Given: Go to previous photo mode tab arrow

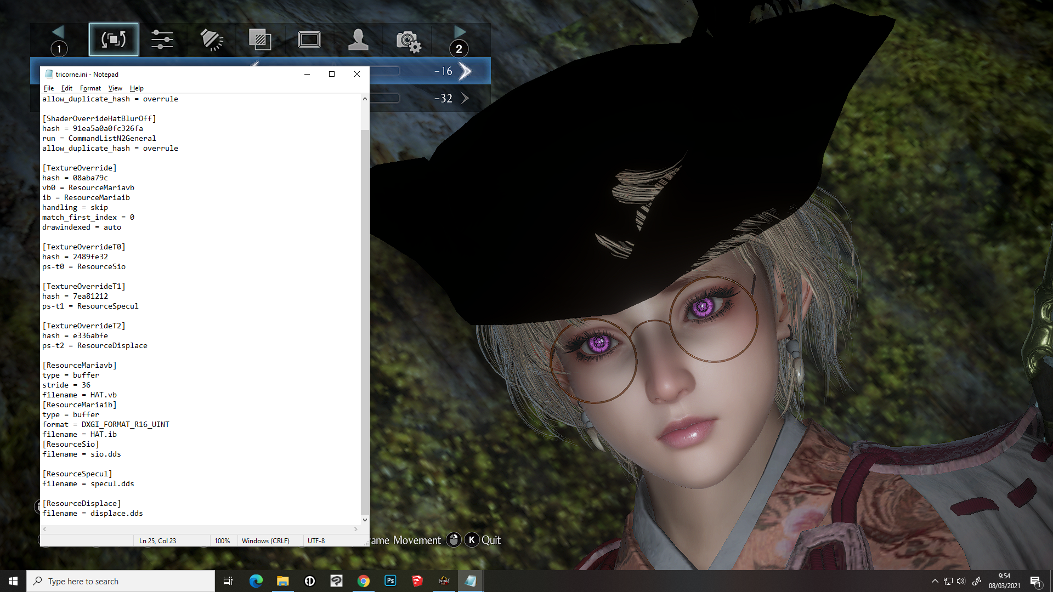Looking at the screenshot, I should click(x=58, y=32).
